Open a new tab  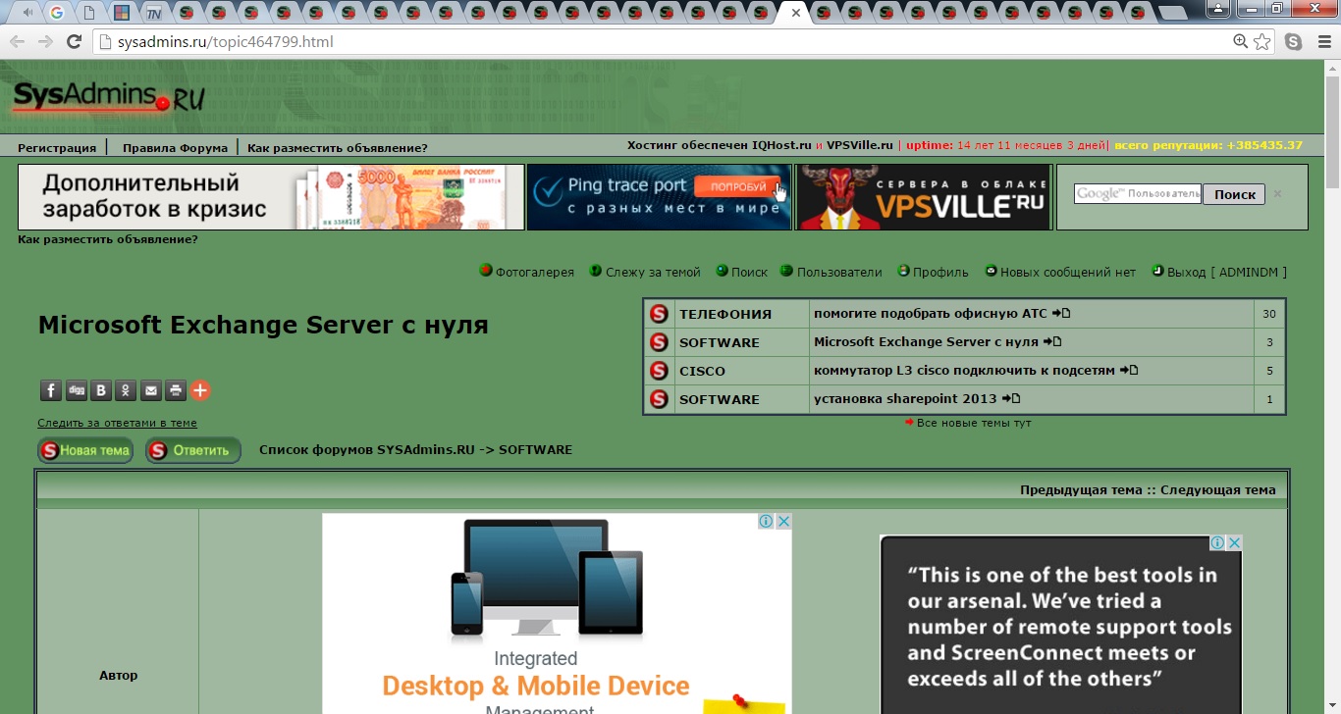click(1172, 13)
